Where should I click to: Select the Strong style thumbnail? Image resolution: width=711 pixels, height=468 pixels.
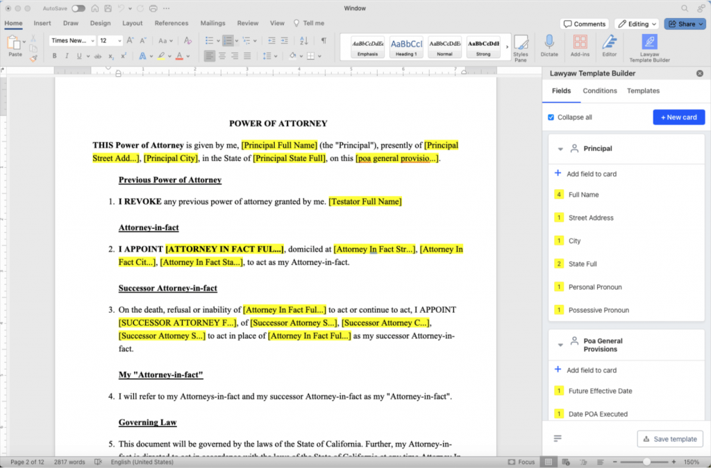point(483,47)
